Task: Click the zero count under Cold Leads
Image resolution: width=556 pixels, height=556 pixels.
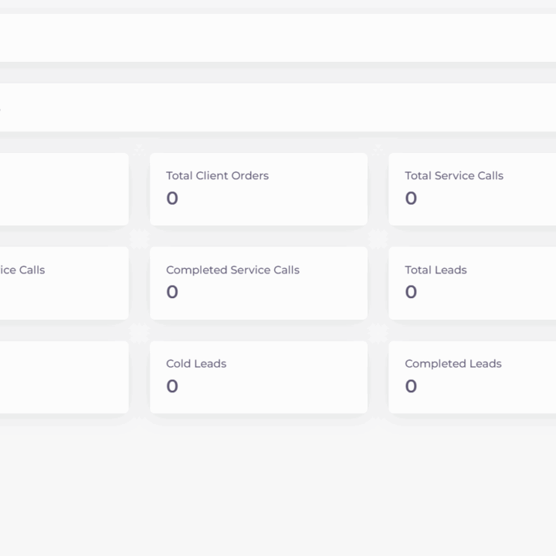Action: coord(172,386)
